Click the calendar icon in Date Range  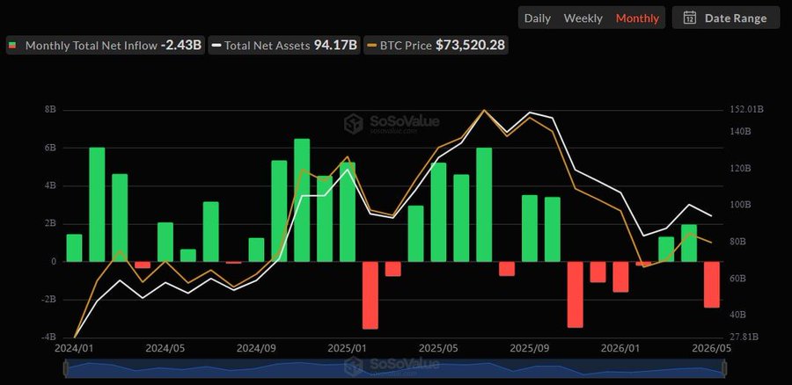pos(689,18)
